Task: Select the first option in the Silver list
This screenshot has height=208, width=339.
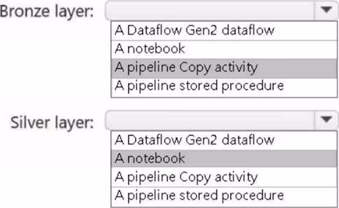Action: coord(194,140)
